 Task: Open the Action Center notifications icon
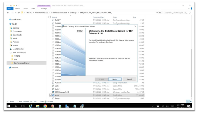click(x=188, y=106)
